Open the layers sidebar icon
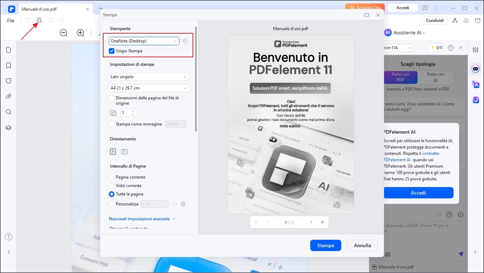The width and height of the screenshot is (484, 273). point(9,128)
